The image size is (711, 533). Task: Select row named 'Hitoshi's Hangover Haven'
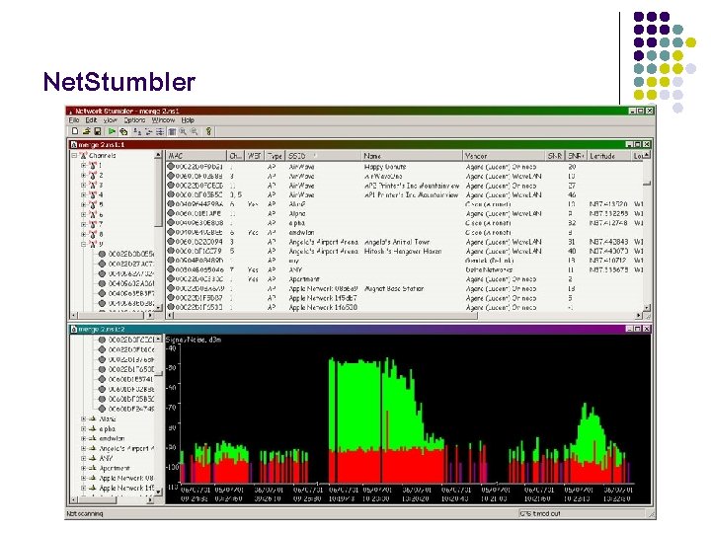[x=405, y=251]
